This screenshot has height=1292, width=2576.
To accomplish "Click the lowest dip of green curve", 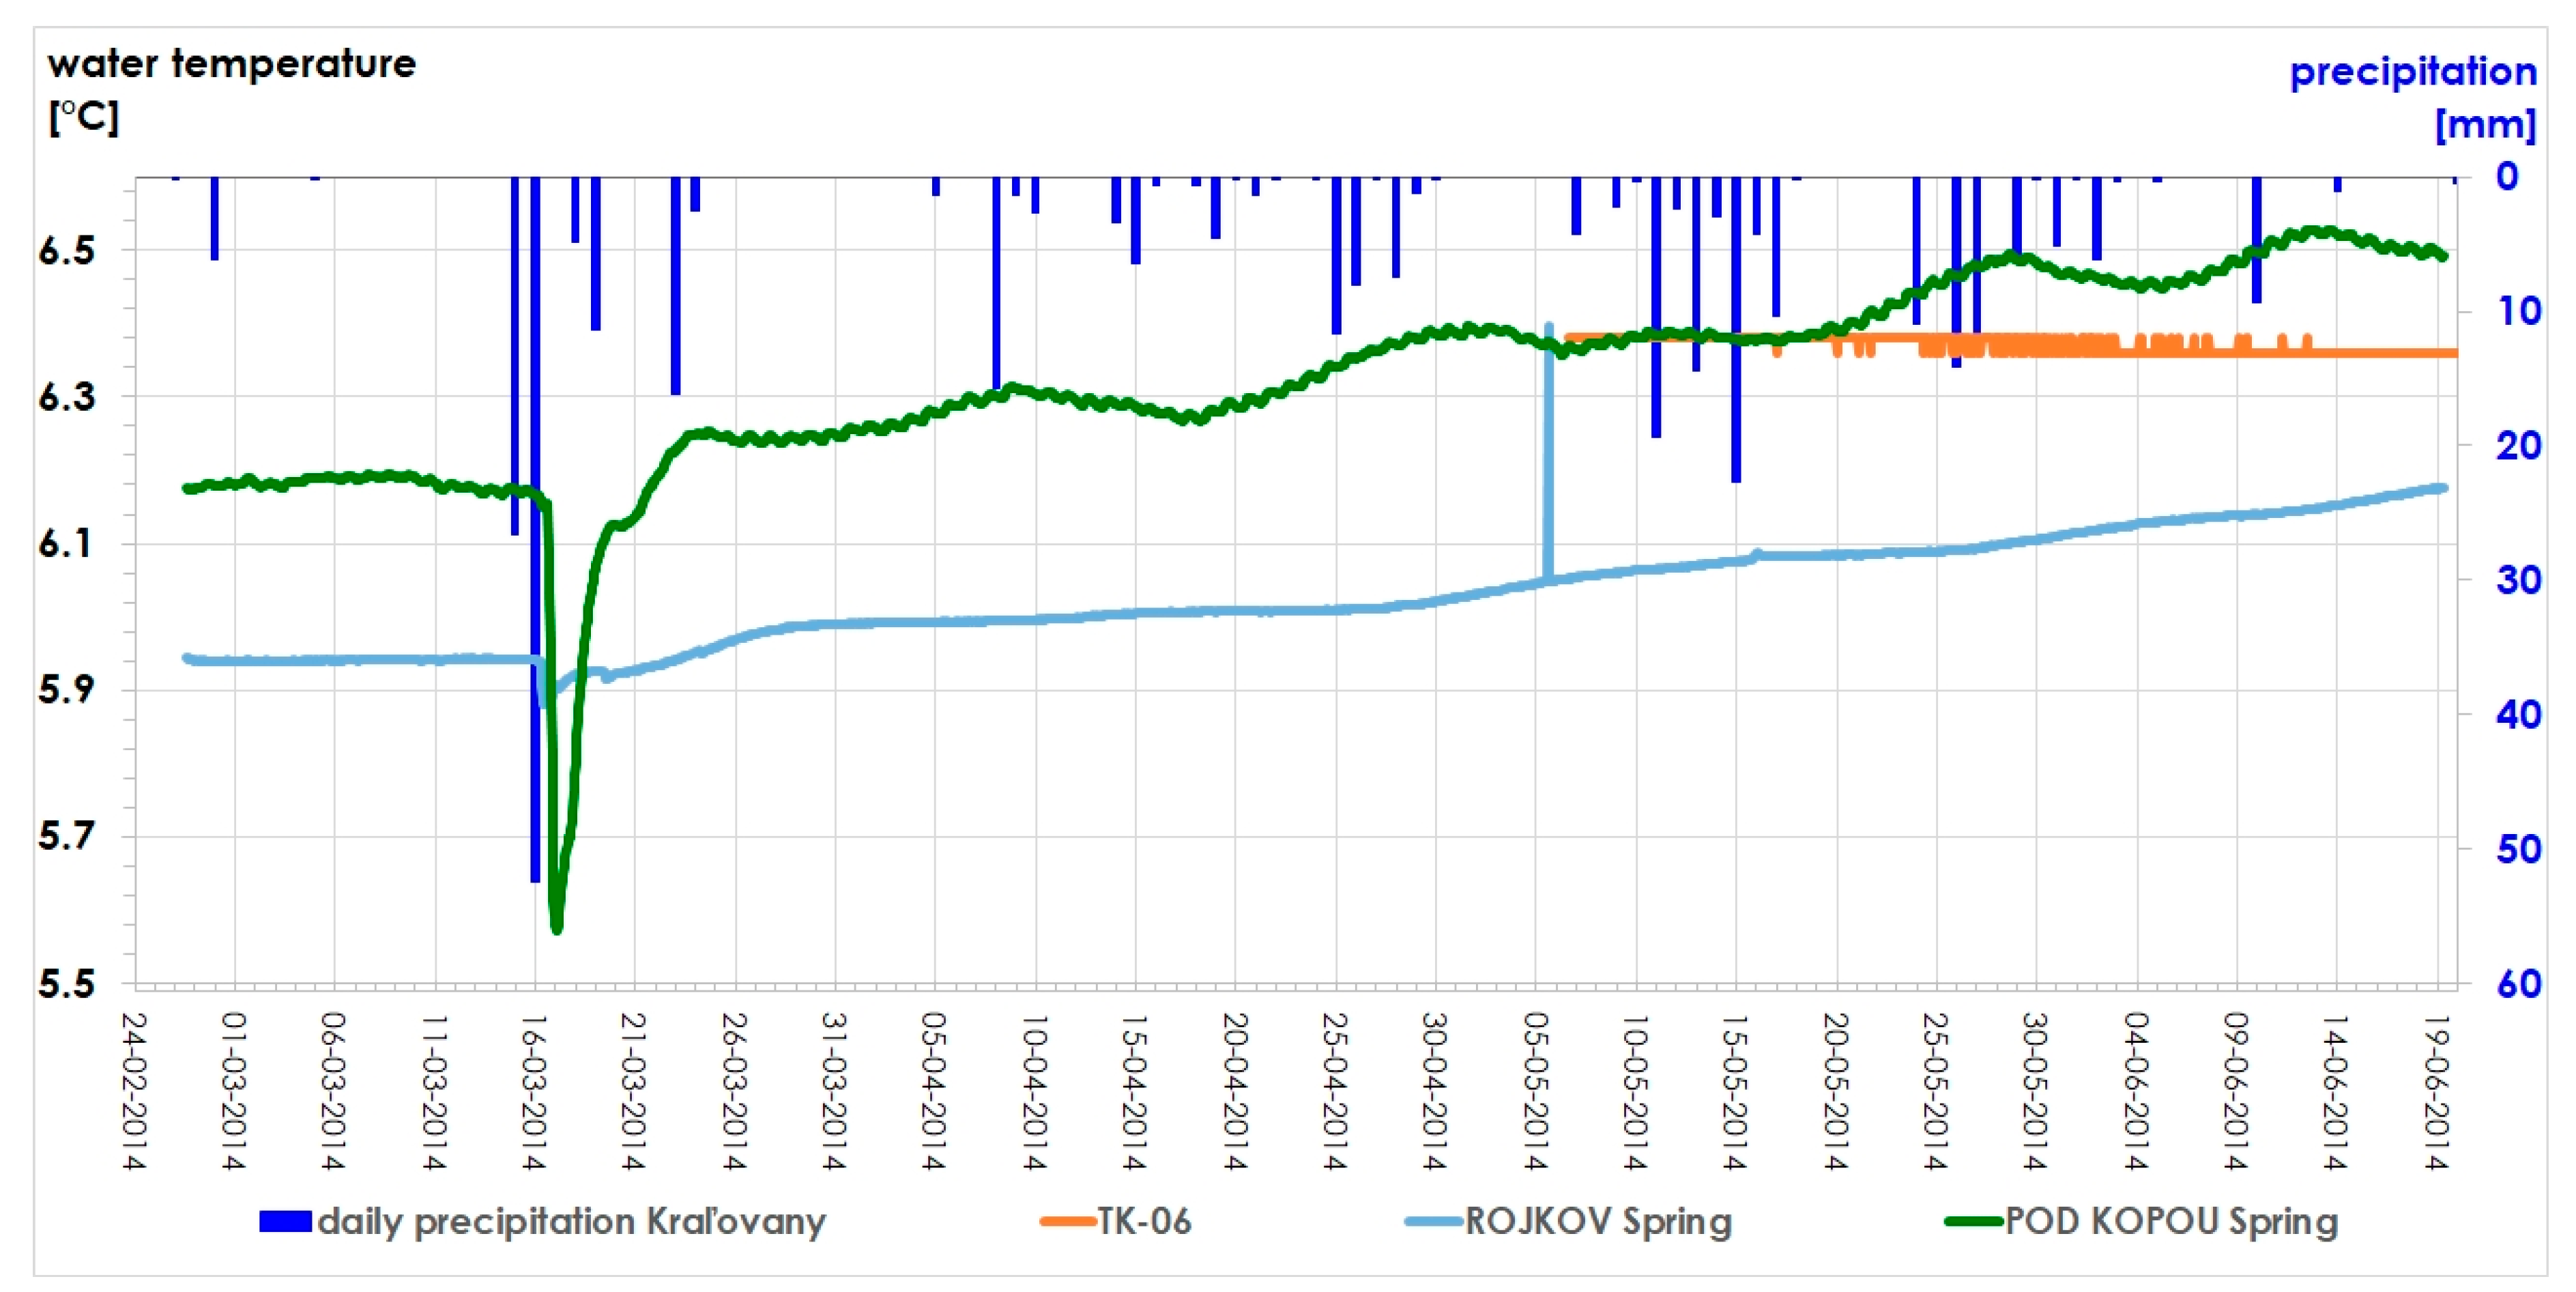I will click(x=557, y=929).
